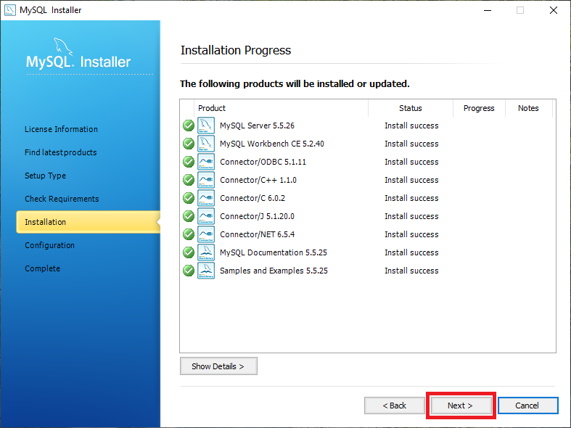The height and width of the screenshot is (428, 571).
Task: Minimize the MySQL Installer window
Action: coord(488,10)
